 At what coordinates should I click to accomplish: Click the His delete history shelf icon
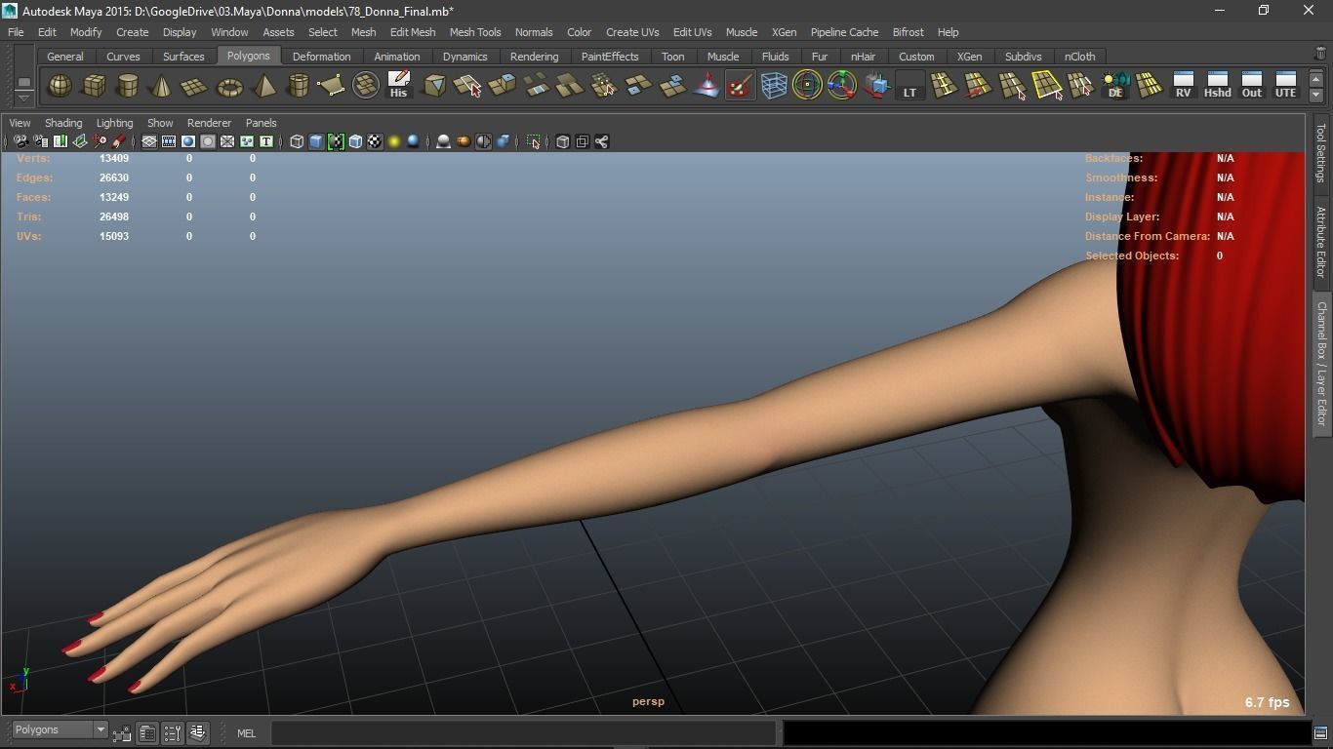398,86
